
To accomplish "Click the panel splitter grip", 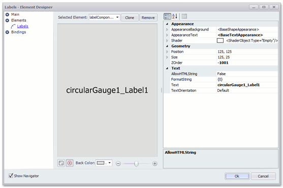I will (x=162, y=90).
